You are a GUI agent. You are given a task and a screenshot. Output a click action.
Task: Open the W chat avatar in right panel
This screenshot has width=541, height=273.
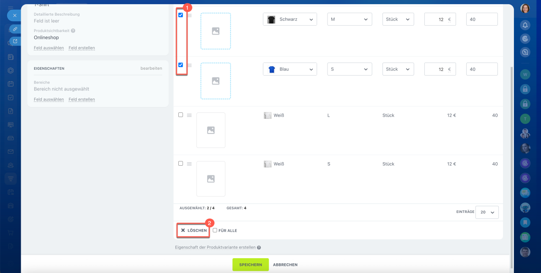[525, 75]
